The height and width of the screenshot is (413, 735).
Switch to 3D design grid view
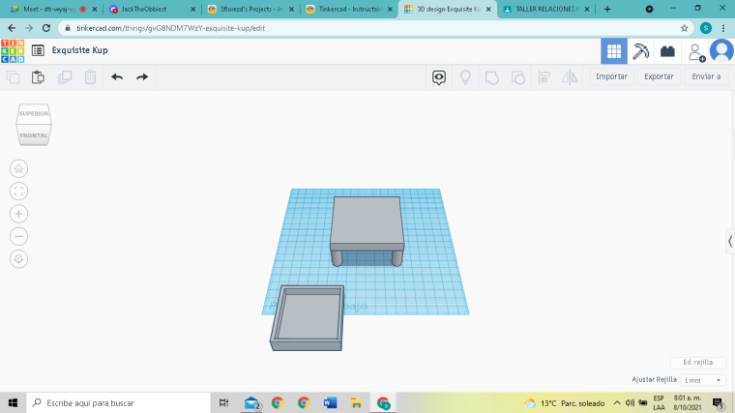(613, 51)
